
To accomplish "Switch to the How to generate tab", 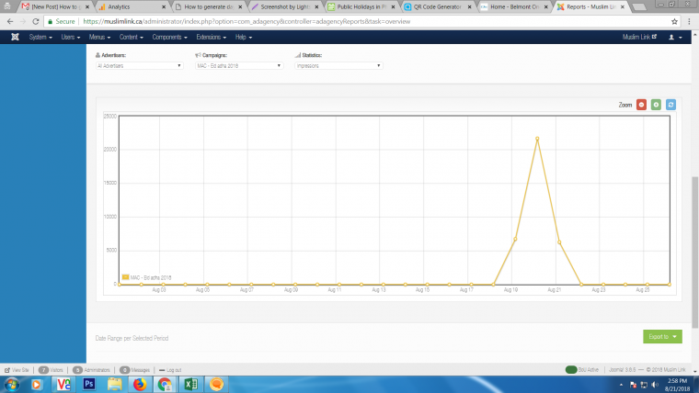I will (x=208, y=6).
